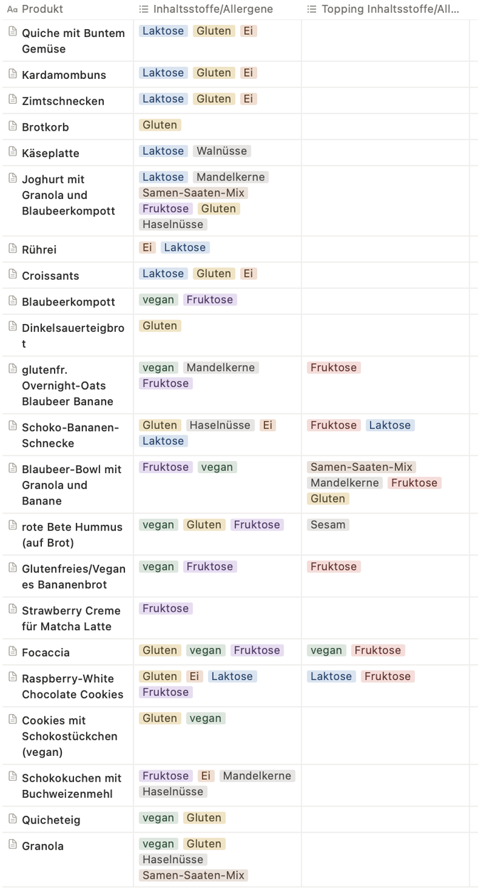The height and width of the screenshot is (893, 478).
Task: Click the document icon next to Brotkorb
Action: (12, 126)
